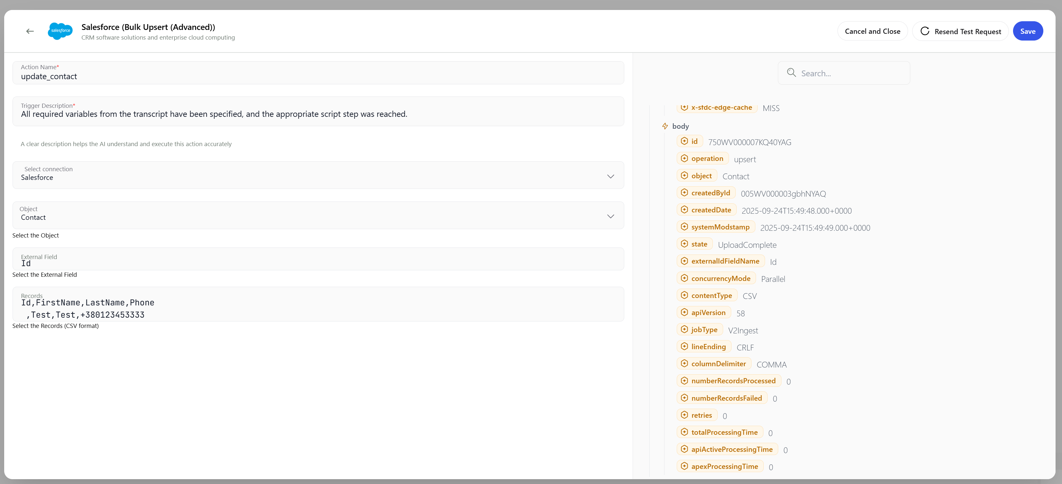
Task: Insert the operation variable plus icon
Action: click(x=684, y=159)
